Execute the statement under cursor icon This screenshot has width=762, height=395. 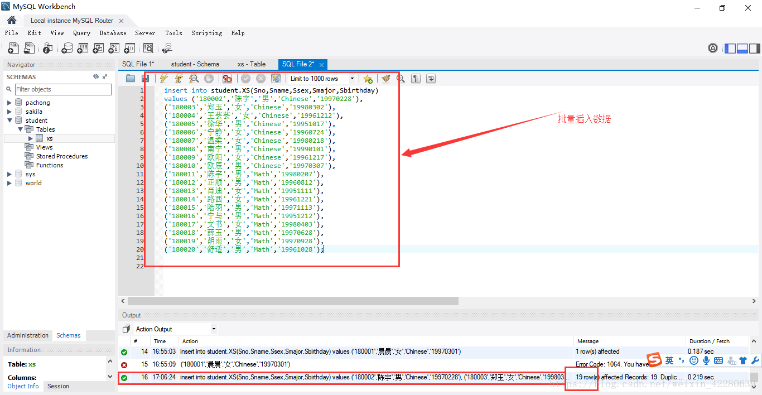[179, 79]
